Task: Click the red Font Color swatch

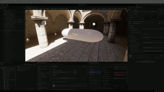Action: [x=119, y=75]
